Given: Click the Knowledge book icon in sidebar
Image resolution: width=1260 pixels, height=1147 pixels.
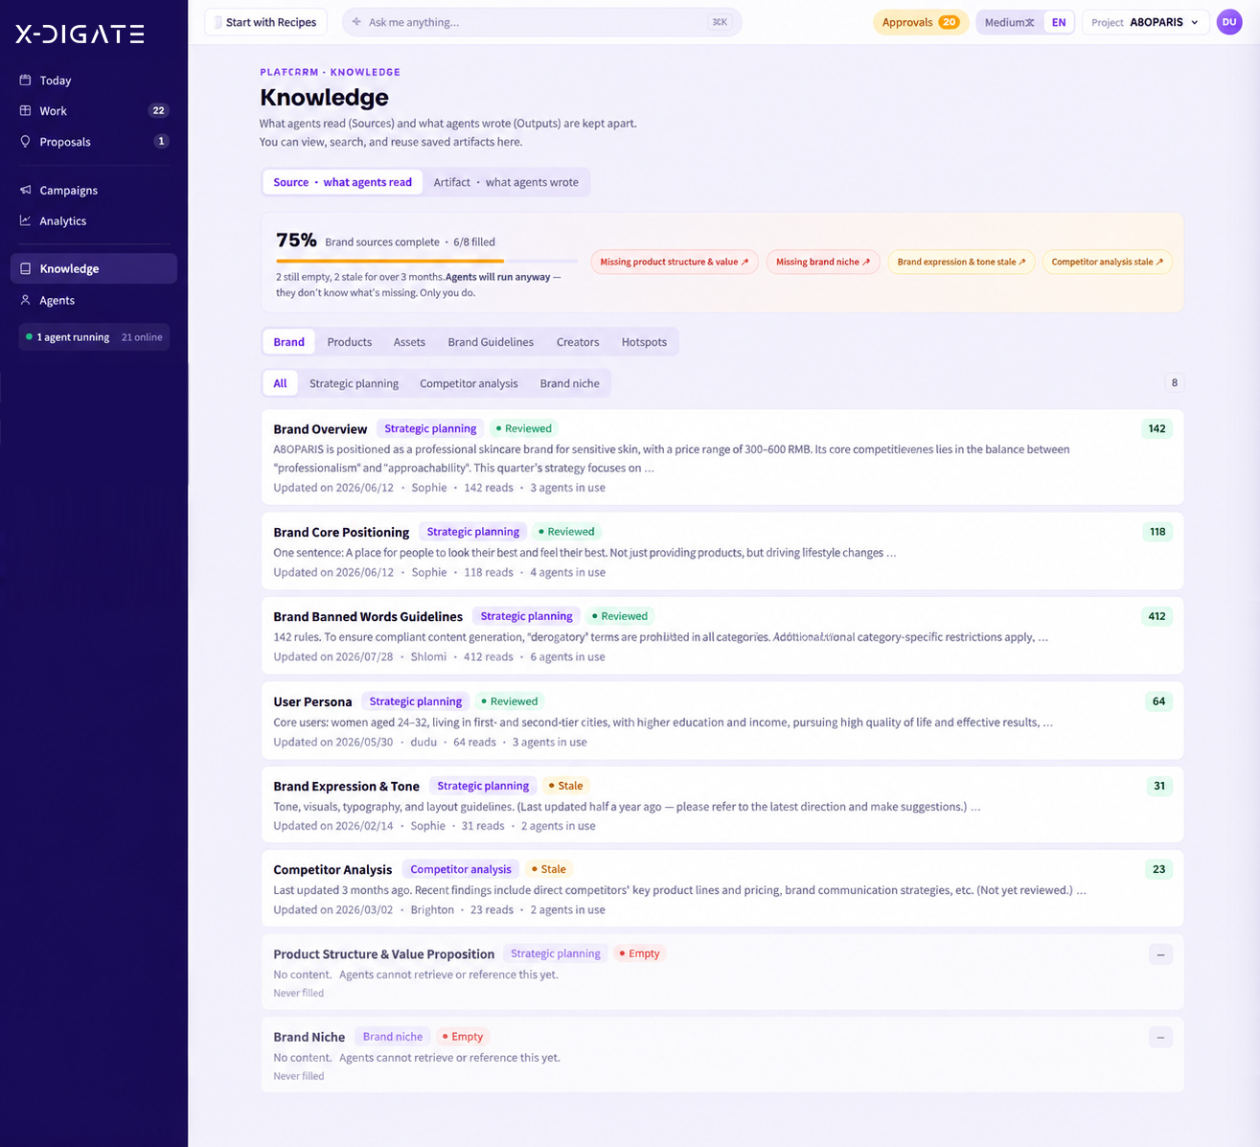Looking at the screenshot, I should tap(26, 269).
